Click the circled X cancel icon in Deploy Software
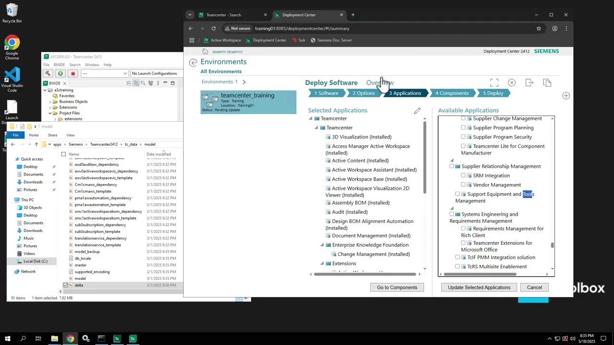The height and width of the screenshot is (345, 614). tap(512, 83)
